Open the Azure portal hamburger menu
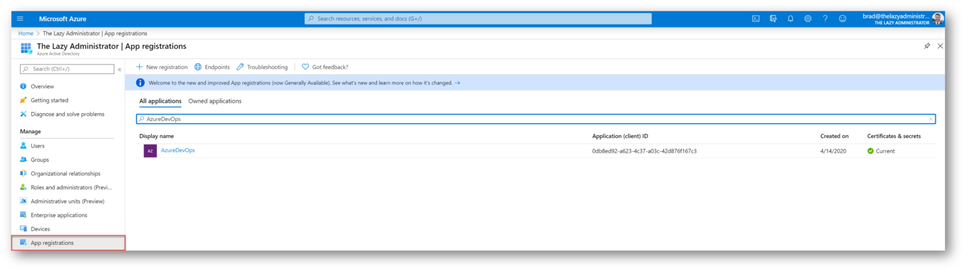The image size is (962, 269). pyautogui.click(x=20, y=19)
